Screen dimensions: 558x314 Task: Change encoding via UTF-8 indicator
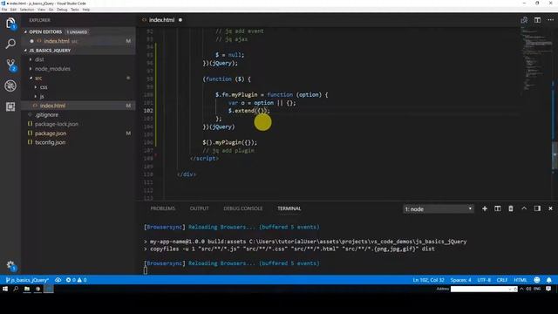pyautogui.click(x=484, y=280)
